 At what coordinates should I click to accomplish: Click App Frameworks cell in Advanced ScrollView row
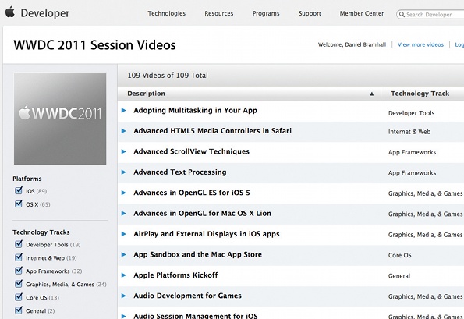point(412,152)
